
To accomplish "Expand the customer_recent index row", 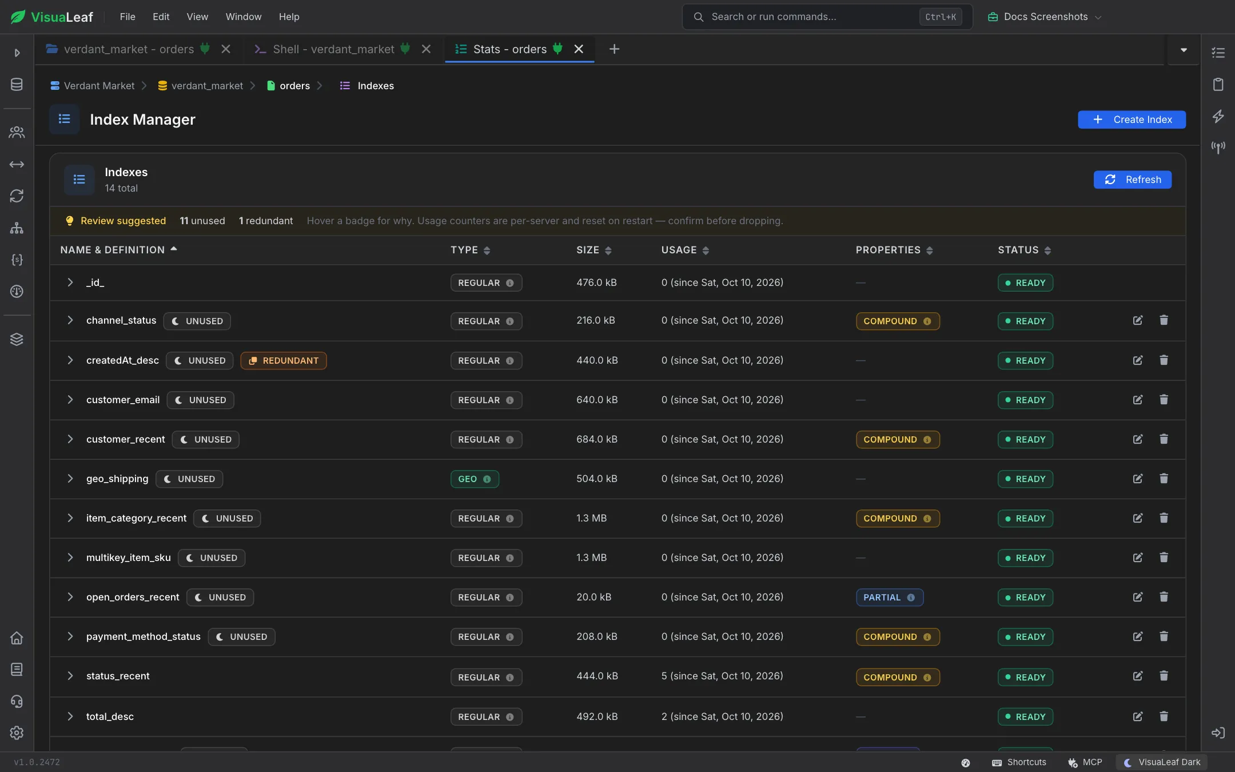I will click(x=70, y=439).
